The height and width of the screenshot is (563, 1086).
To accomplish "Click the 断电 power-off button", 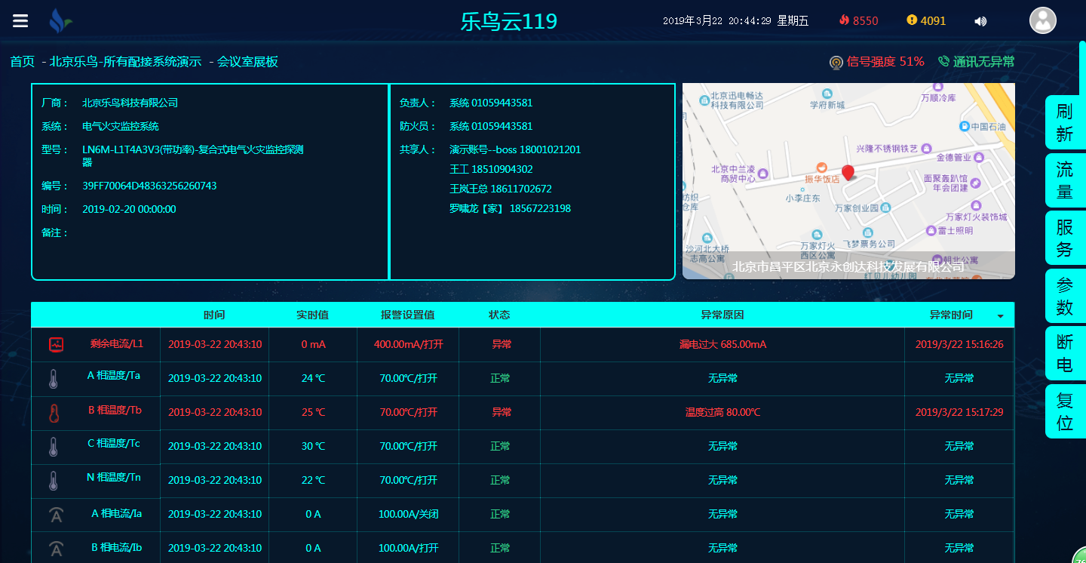I will [1065, 353].
